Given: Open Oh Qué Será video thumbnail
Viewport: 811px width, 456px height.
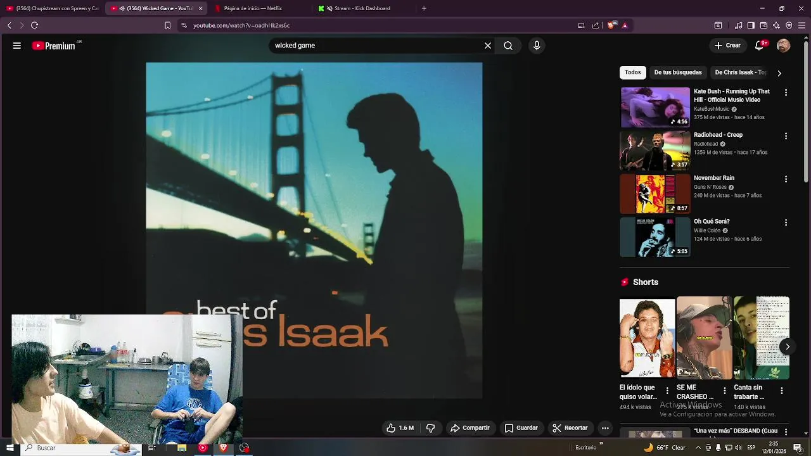Looking at the screenshot, I should 655,237.
